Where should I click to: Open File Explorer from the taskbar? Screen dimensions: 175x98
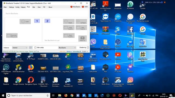point(60,96)
